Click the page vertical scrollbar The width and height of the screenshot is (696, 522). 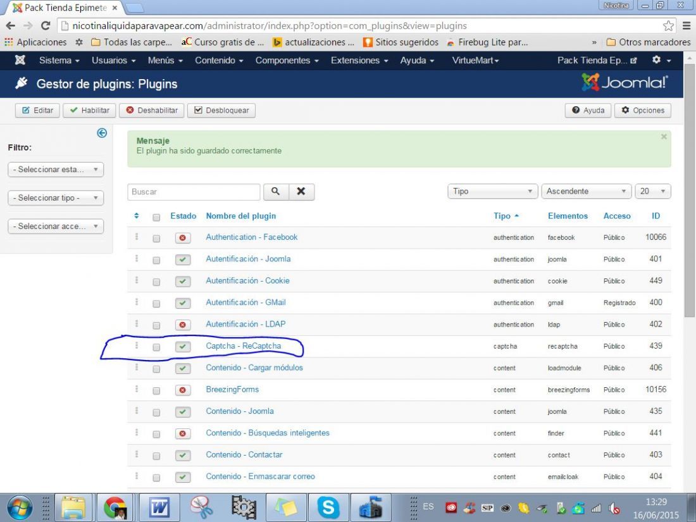[x=689, y=190]
